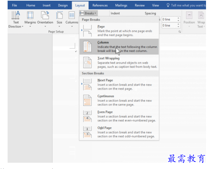Click the Text Wrapping break icon

coord(87,63)
